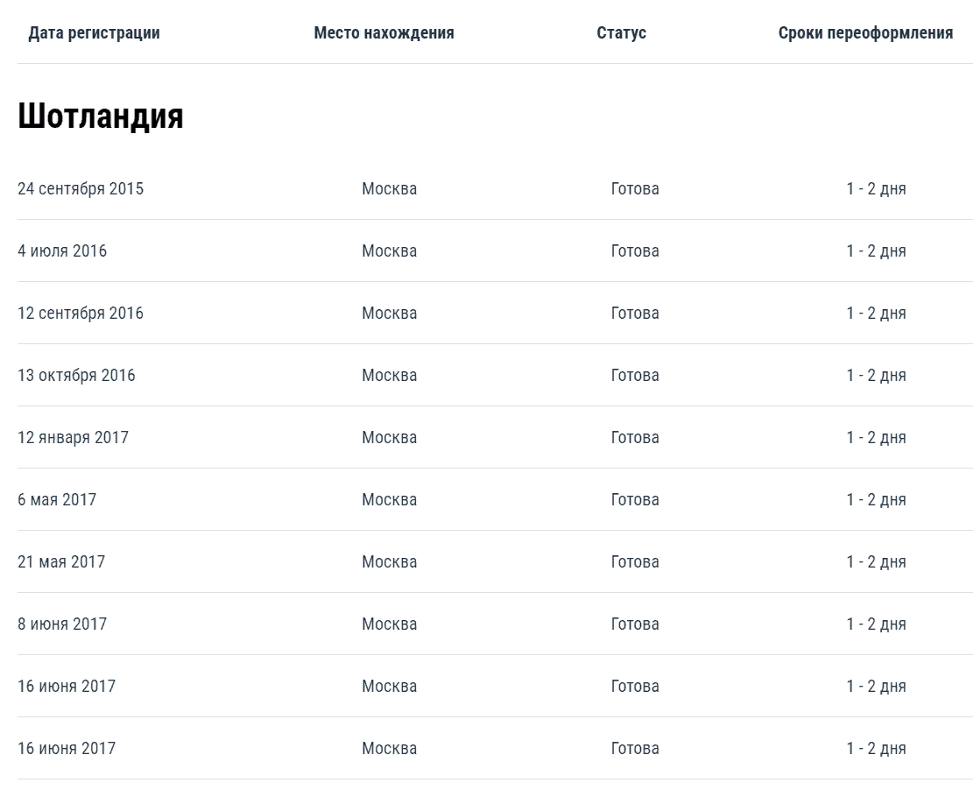The height and width of the screenshot is (797, 973).
Task: Click "Москва" in the 6 мая 2017 row
Action: click(390, 500)
